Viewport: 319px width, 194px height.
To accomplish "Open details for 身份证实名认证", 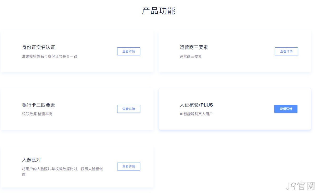I will [x=129, y=51].
